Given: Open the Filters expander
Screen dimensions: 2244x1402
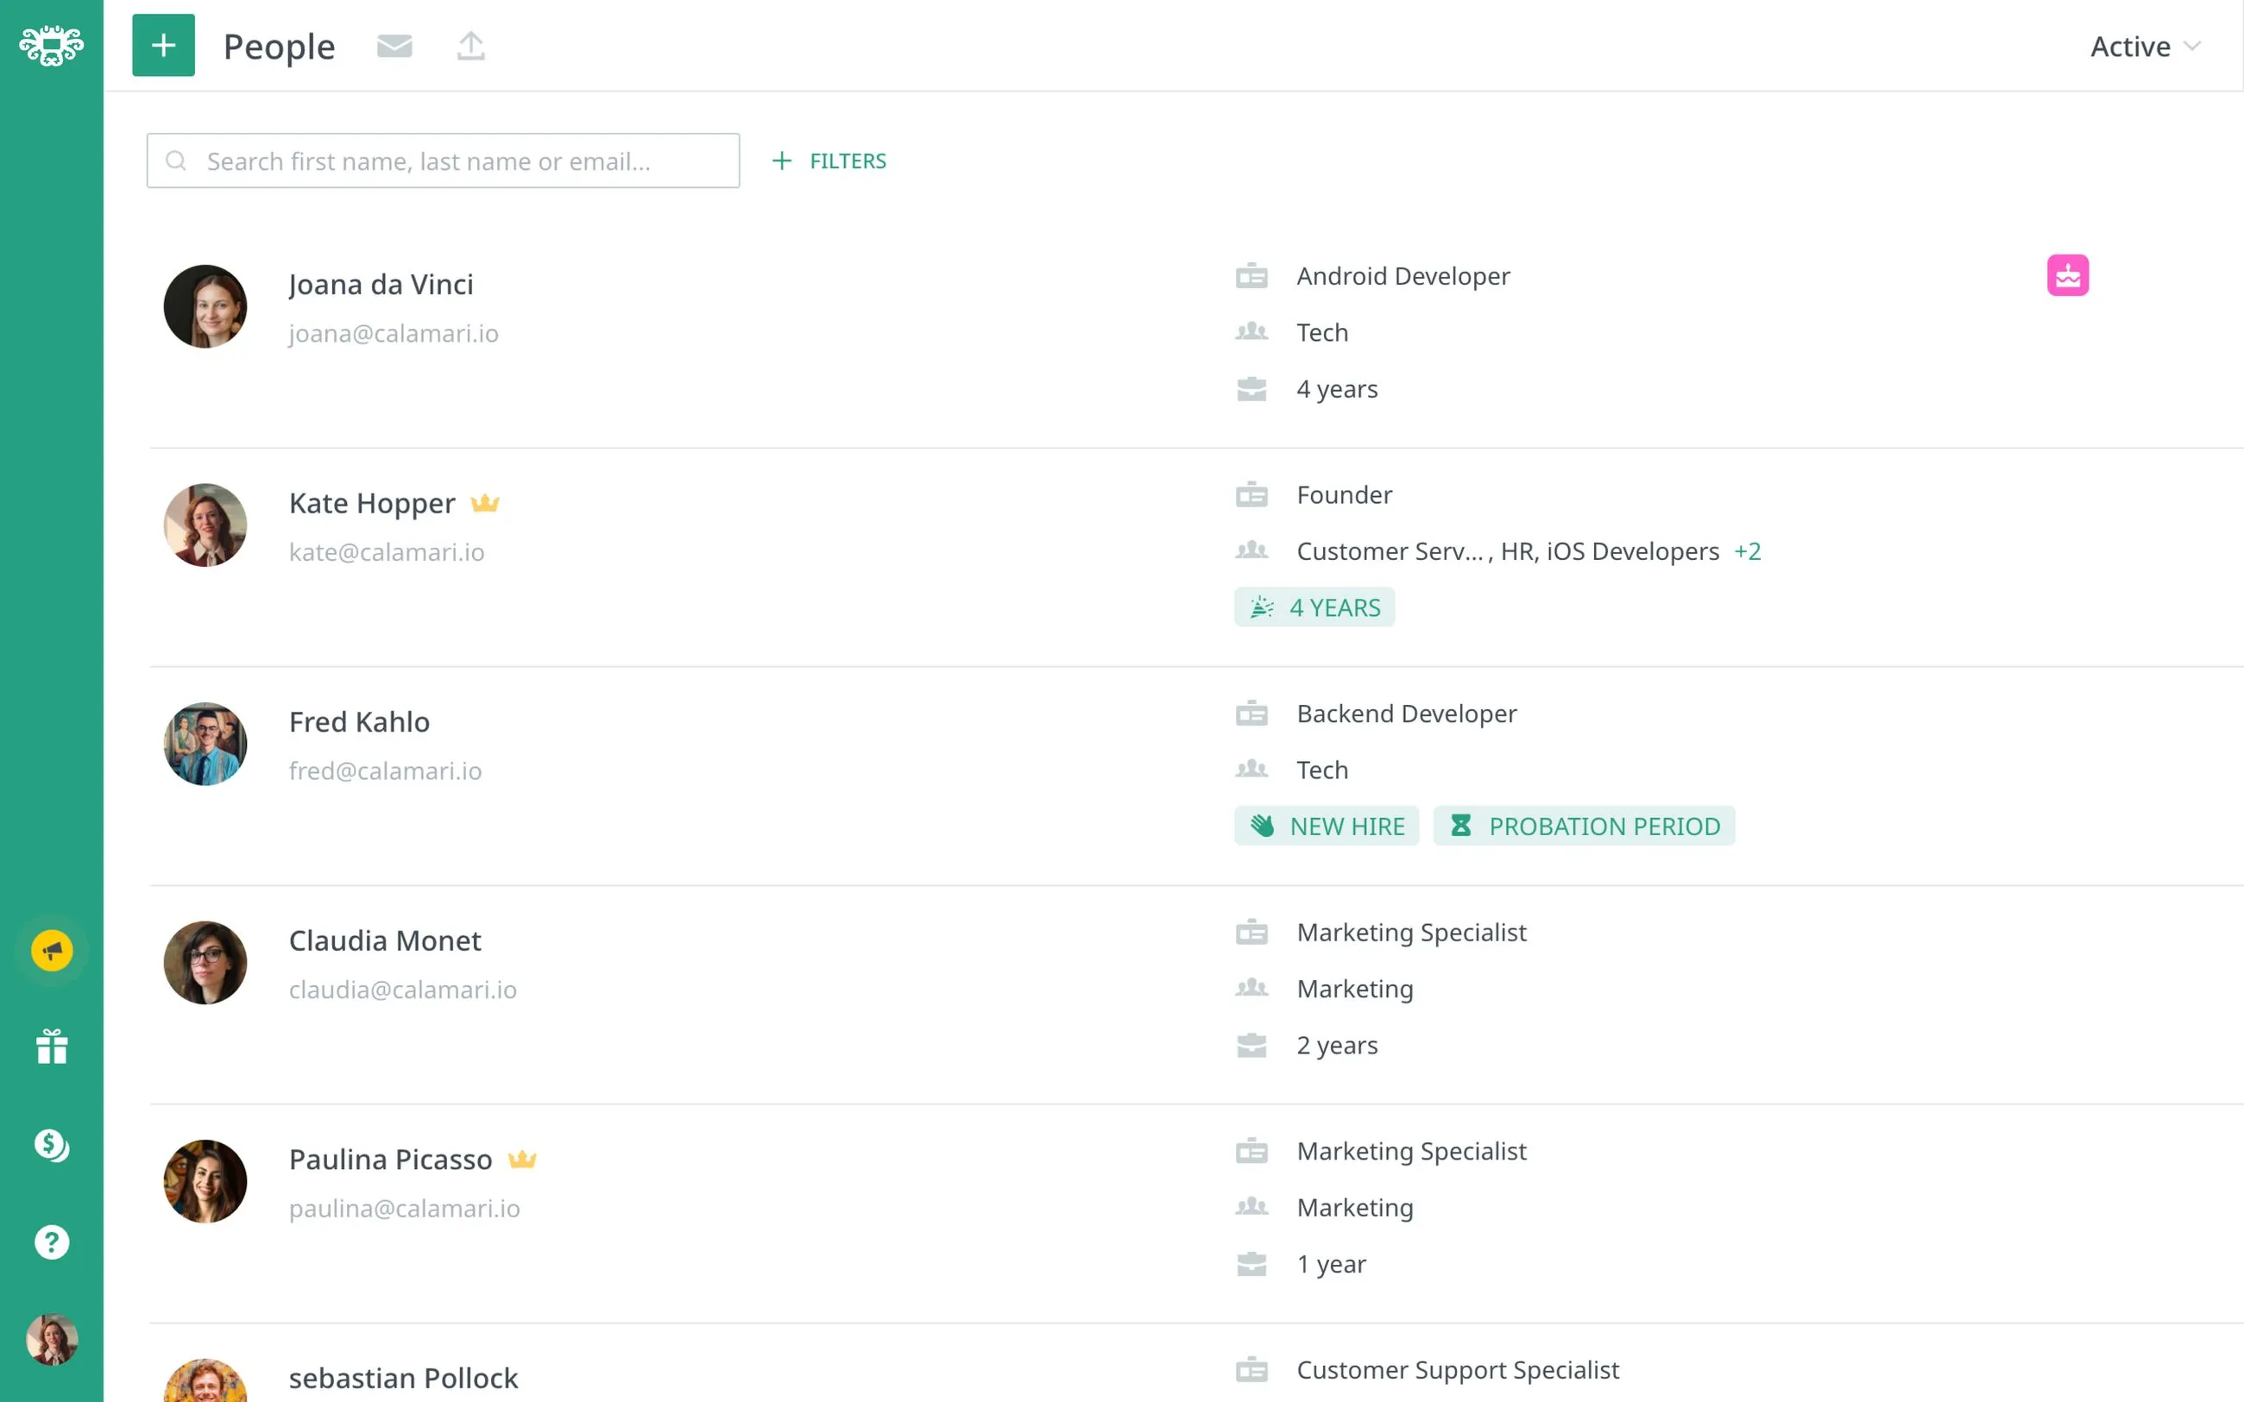Looking at the screenshot, I should tap(829, 161).
